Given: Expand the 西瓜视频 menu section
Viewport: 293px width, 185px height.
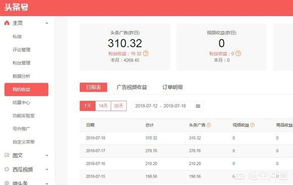Looking at the screenshot, I should tap(47, 169).
